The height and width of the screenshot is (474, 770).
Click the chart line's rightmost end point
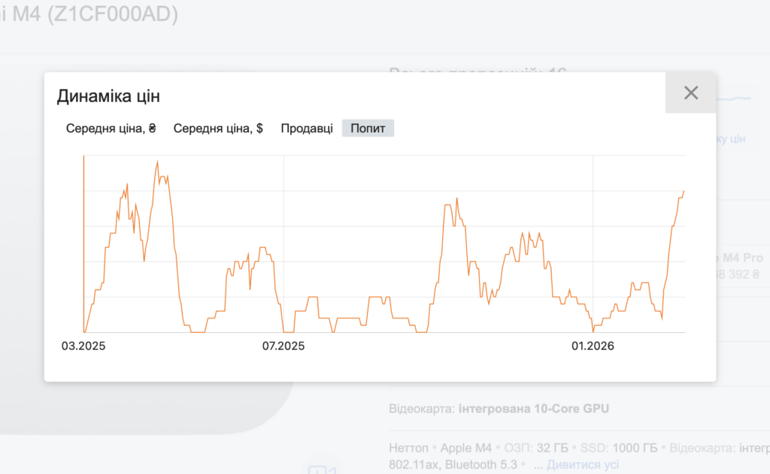pos(684,192)
